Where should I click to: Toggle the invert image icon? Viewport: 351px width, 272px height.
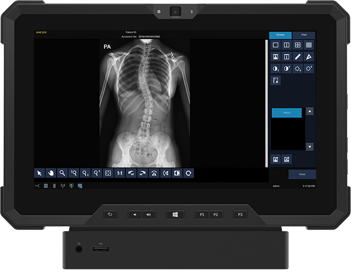click(x=176, y=173)
